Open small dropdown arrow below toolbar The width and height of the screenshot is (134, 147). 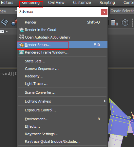tap(7, 32)
